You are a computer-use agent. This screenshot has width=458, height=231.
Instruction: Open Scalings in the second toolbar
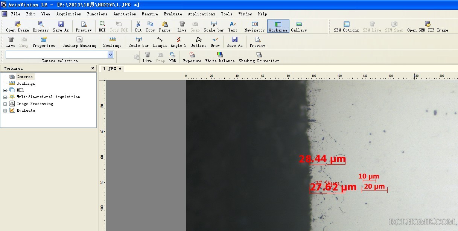click(112, 42)
